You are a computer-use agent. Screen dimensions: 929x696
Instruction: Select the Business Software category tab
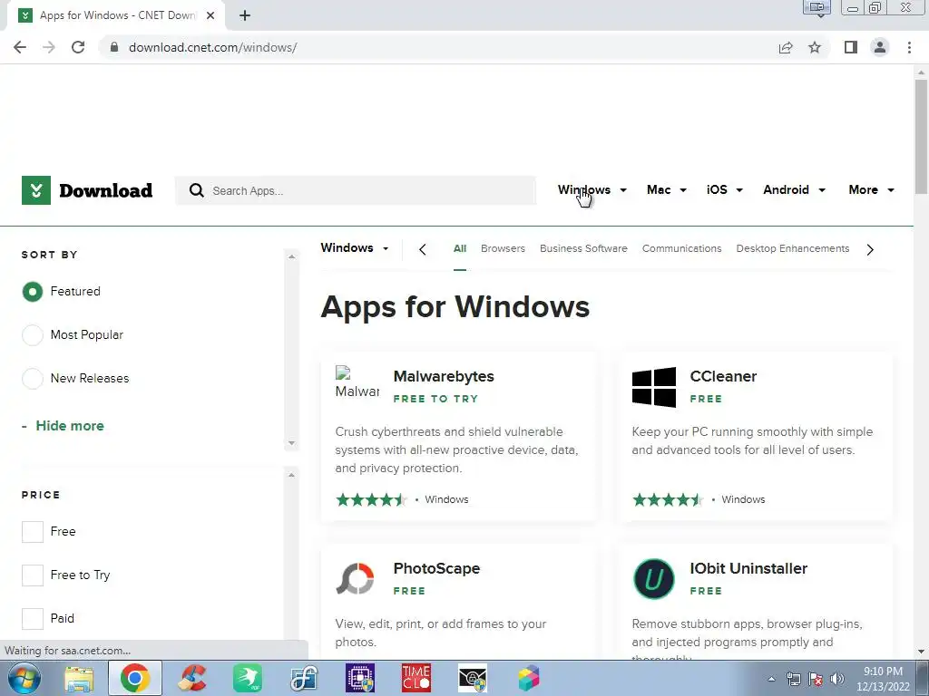click(x=583, y=248)
